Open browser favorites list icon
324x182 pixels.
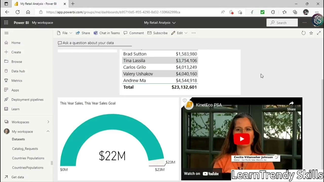285,12
